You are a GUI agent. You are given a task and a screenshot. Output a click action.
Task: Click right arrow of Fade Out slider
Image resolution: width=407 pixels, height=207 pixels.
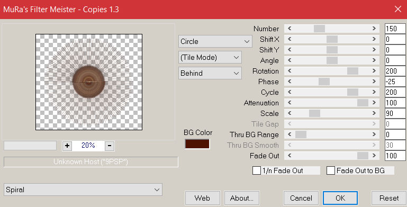pos(374,156)
